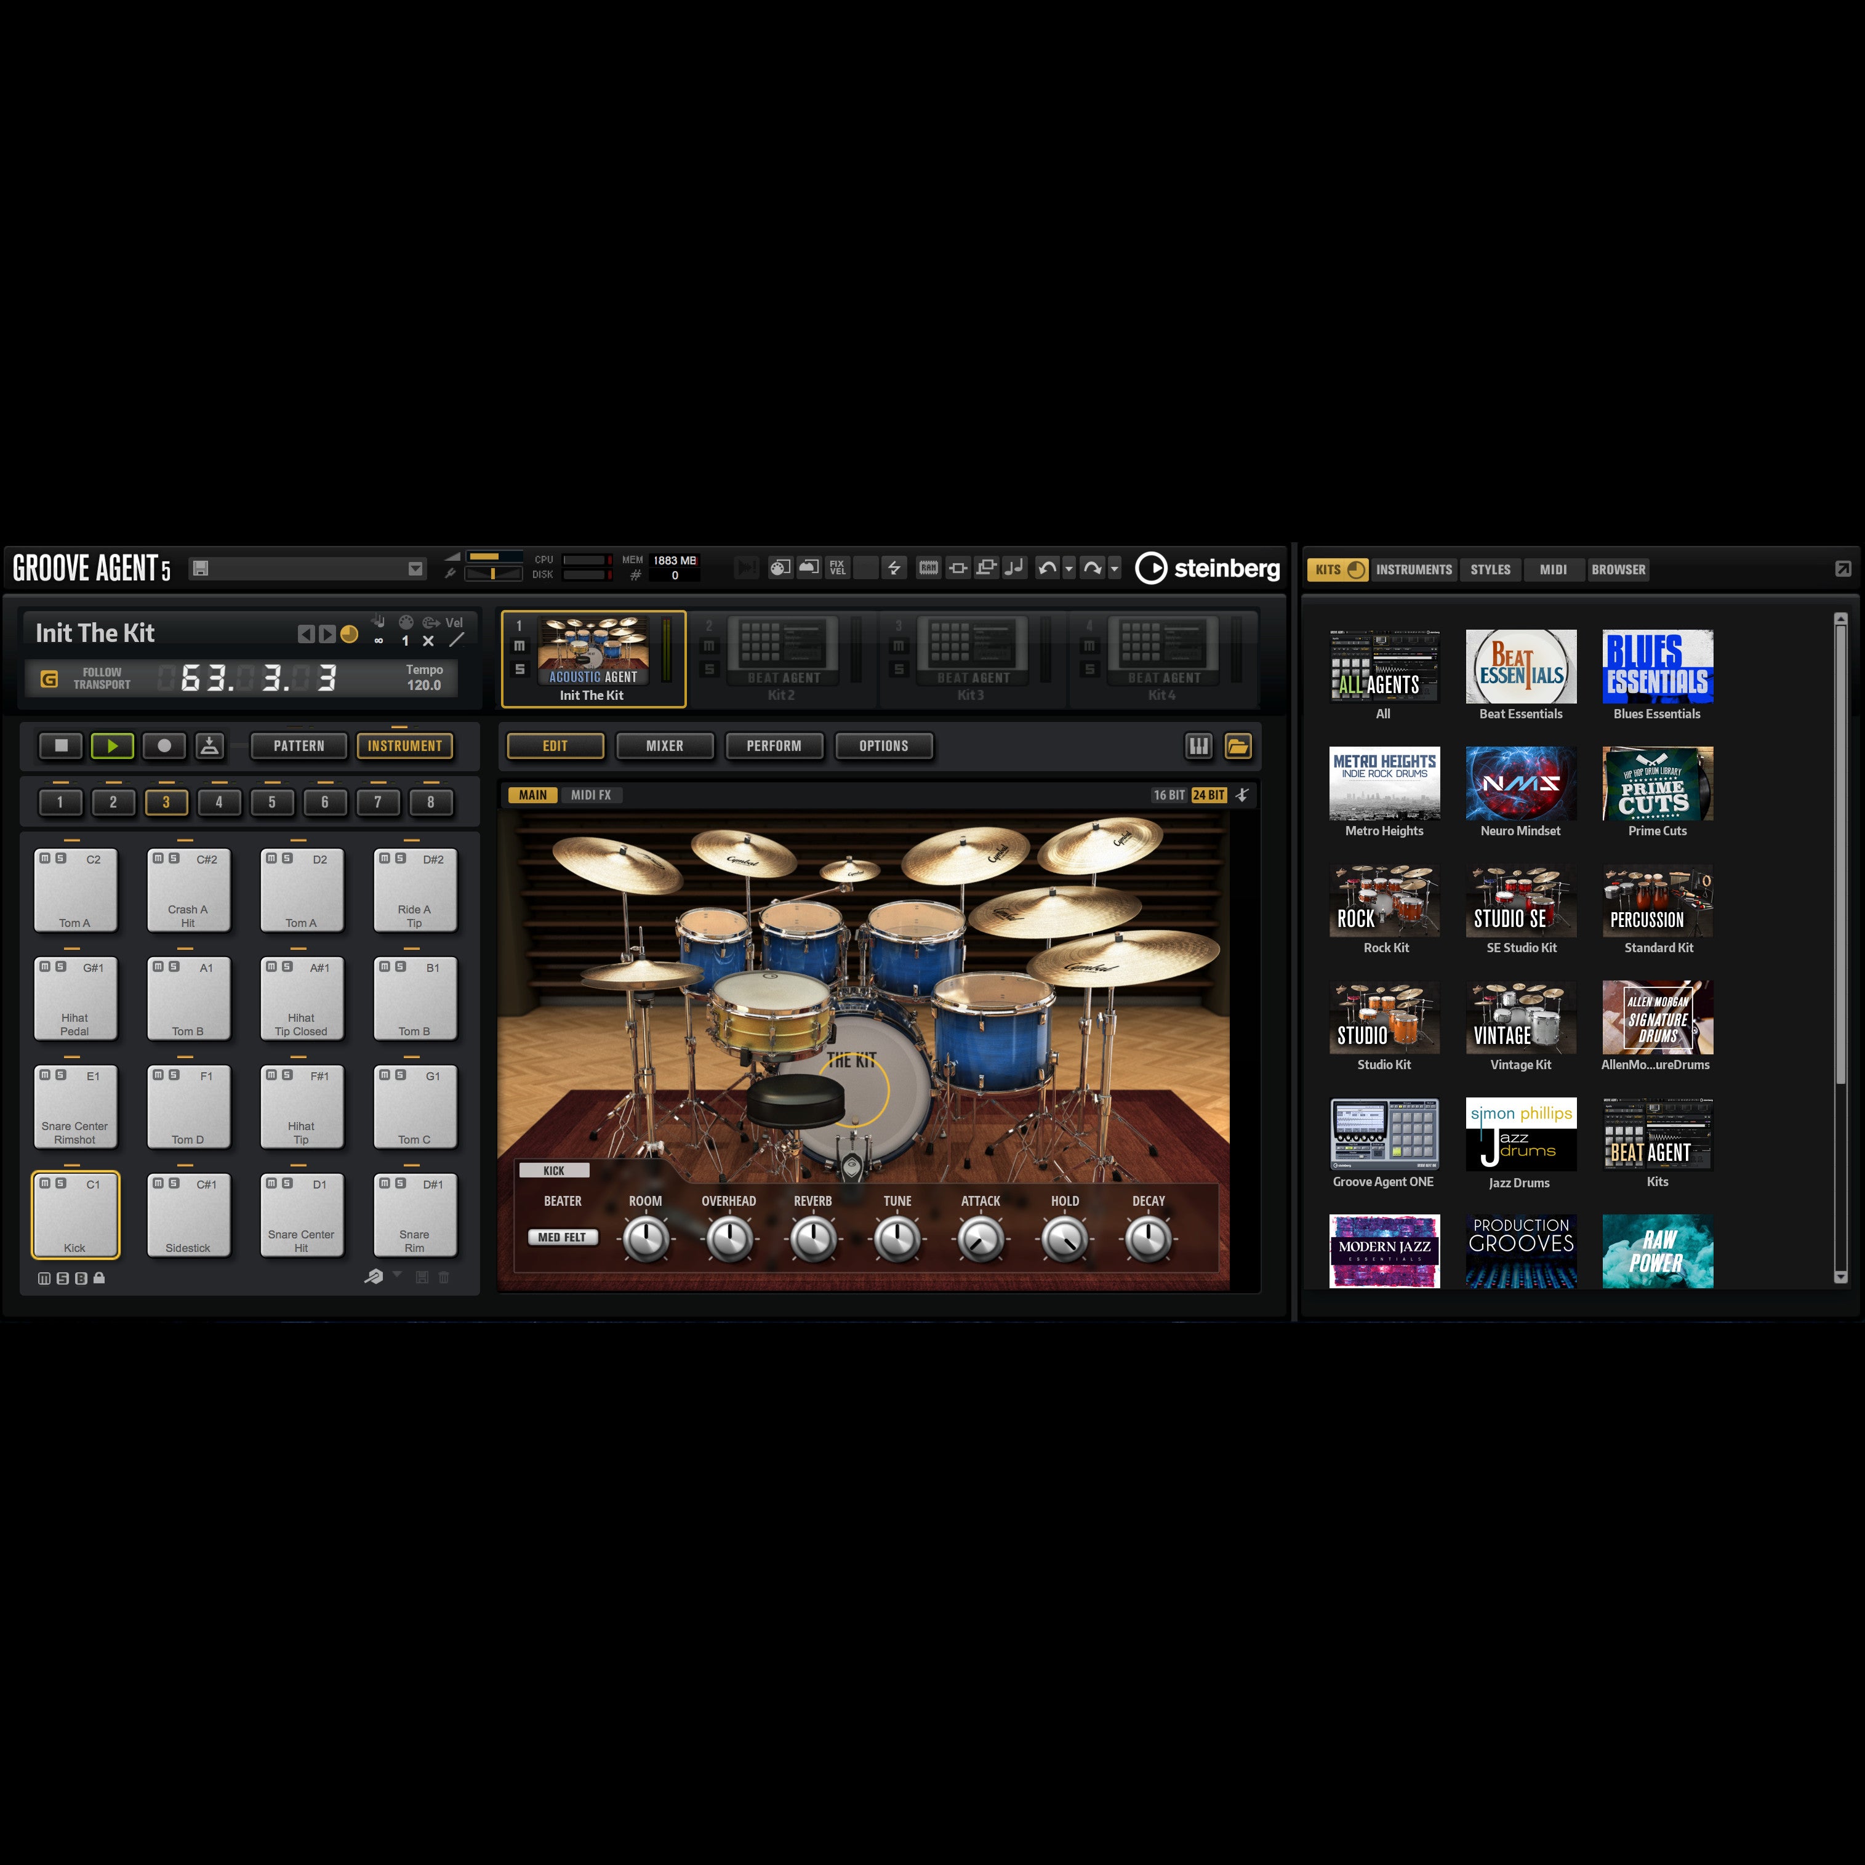Click the Play transport button

tap(112, 745)
